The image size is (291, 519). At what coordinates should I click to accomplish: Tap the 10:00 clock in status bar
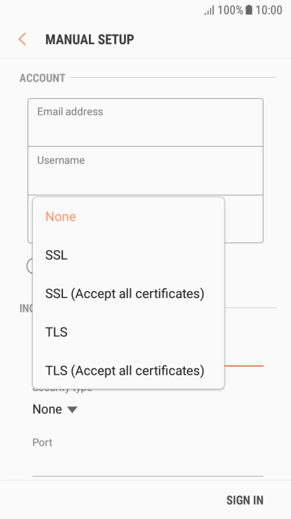pos(269,10)
